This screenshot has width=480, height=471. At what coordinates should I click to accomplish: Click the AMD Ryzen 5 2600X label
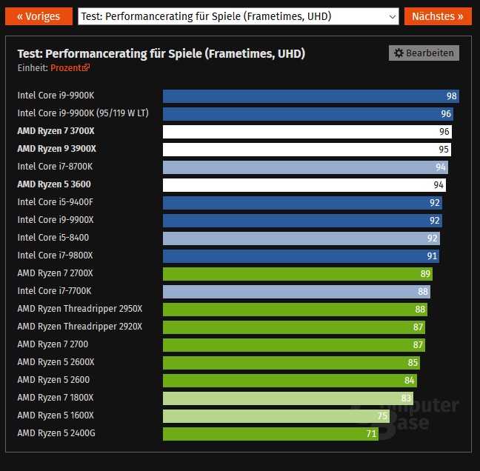pos(56,361)
